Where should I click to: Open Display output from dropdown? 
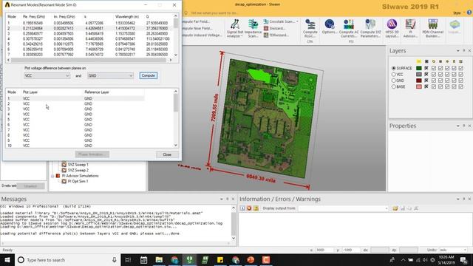[x=343, y=208]
